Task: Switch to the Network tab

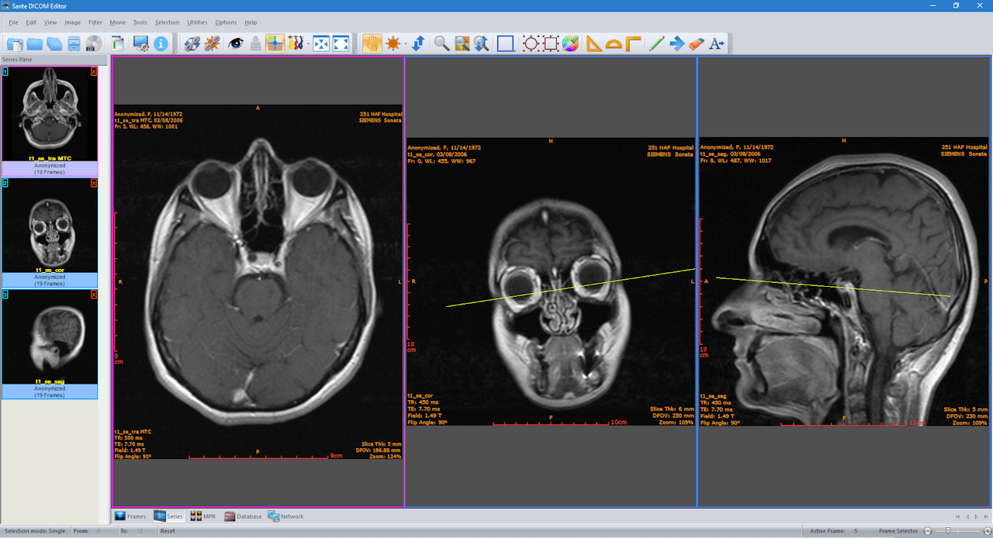Action: tap(285, 516)
